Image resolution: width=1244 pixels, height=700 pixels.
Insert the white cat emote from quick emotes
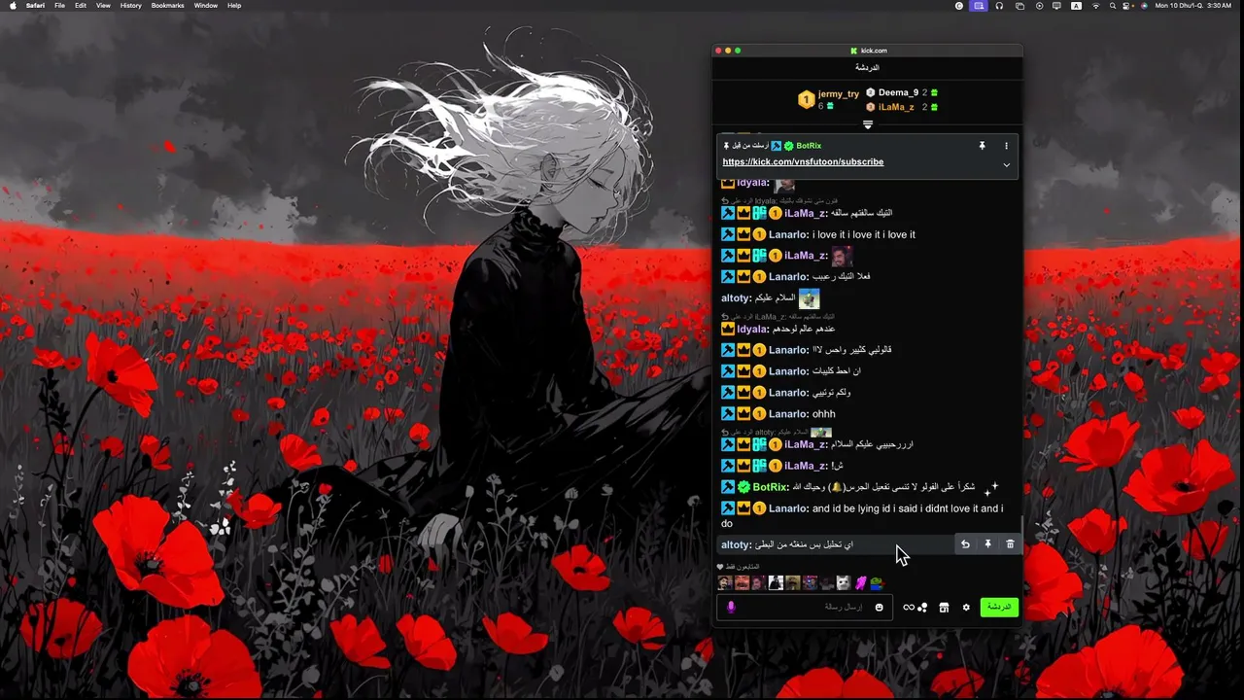843,583
